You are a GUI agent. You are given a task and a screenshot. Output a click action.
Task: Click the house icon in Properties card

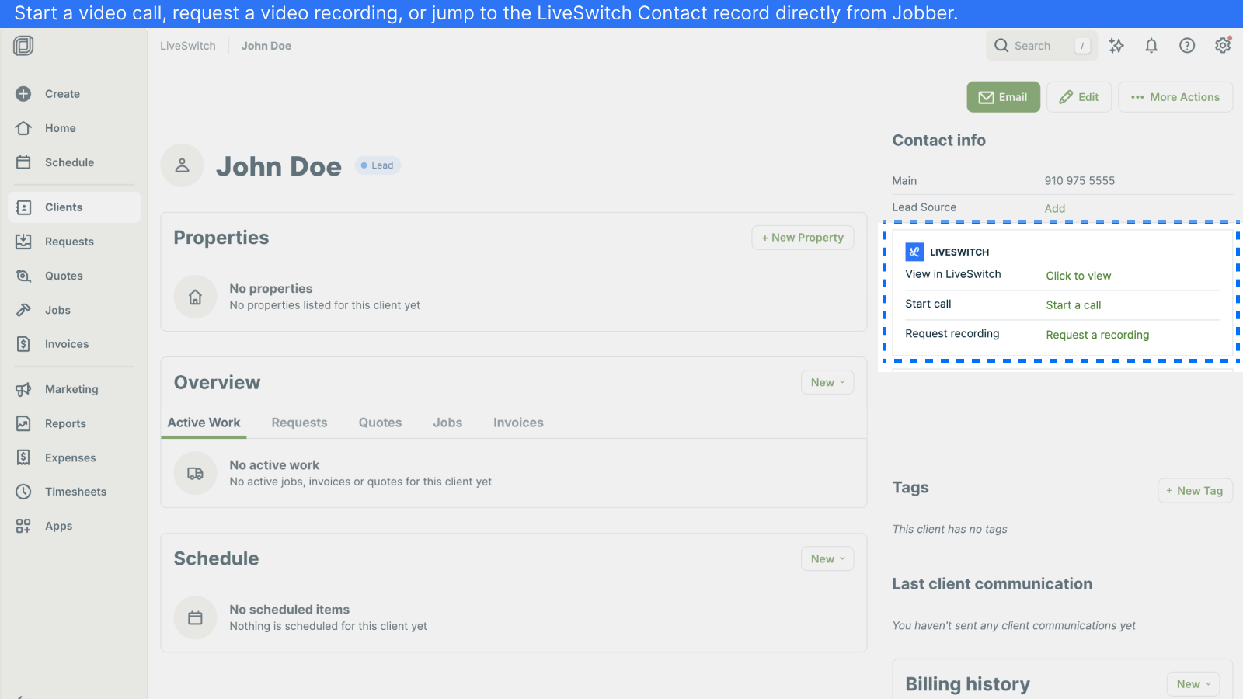coord(195,297)
